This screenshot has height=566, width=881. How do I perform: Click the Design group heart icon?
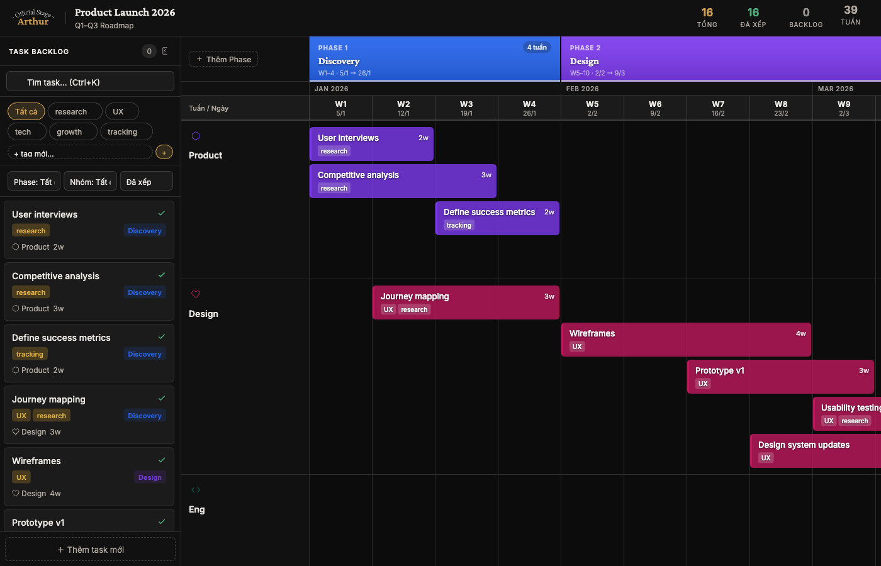196,294
